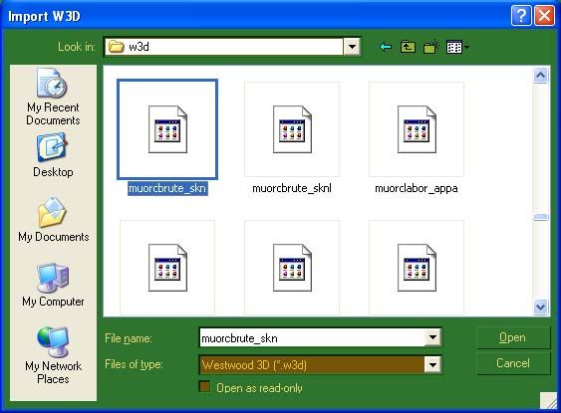The height and width of the screenshot is (413, 561).
Task: Enable the Open as read-only checkbox
Action: tap(204, 387)
